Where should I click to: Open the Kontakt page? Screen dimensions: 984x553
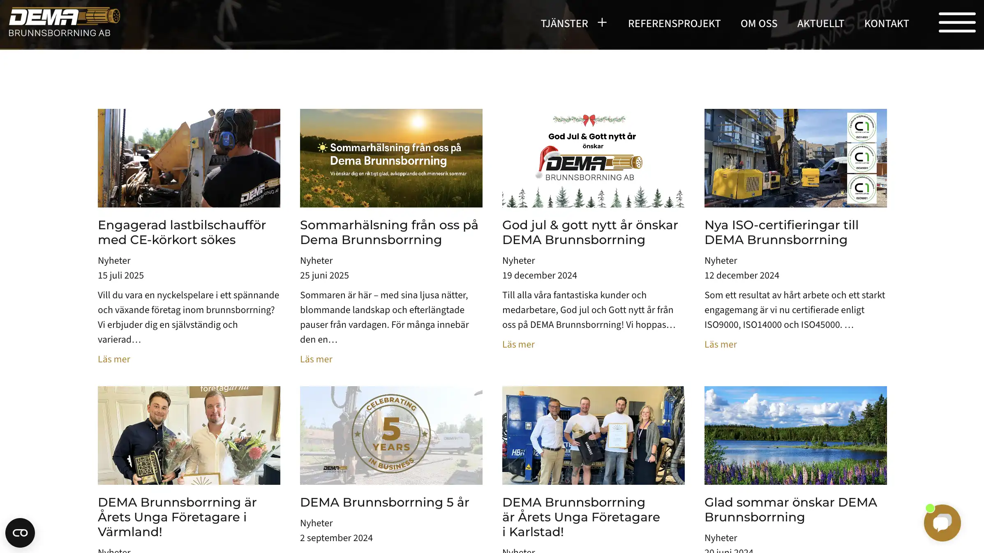click(x=886, y=23)
